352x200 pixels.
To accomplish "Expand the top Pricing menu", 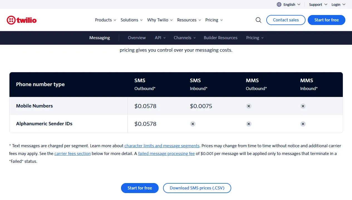I will [214, 20].
